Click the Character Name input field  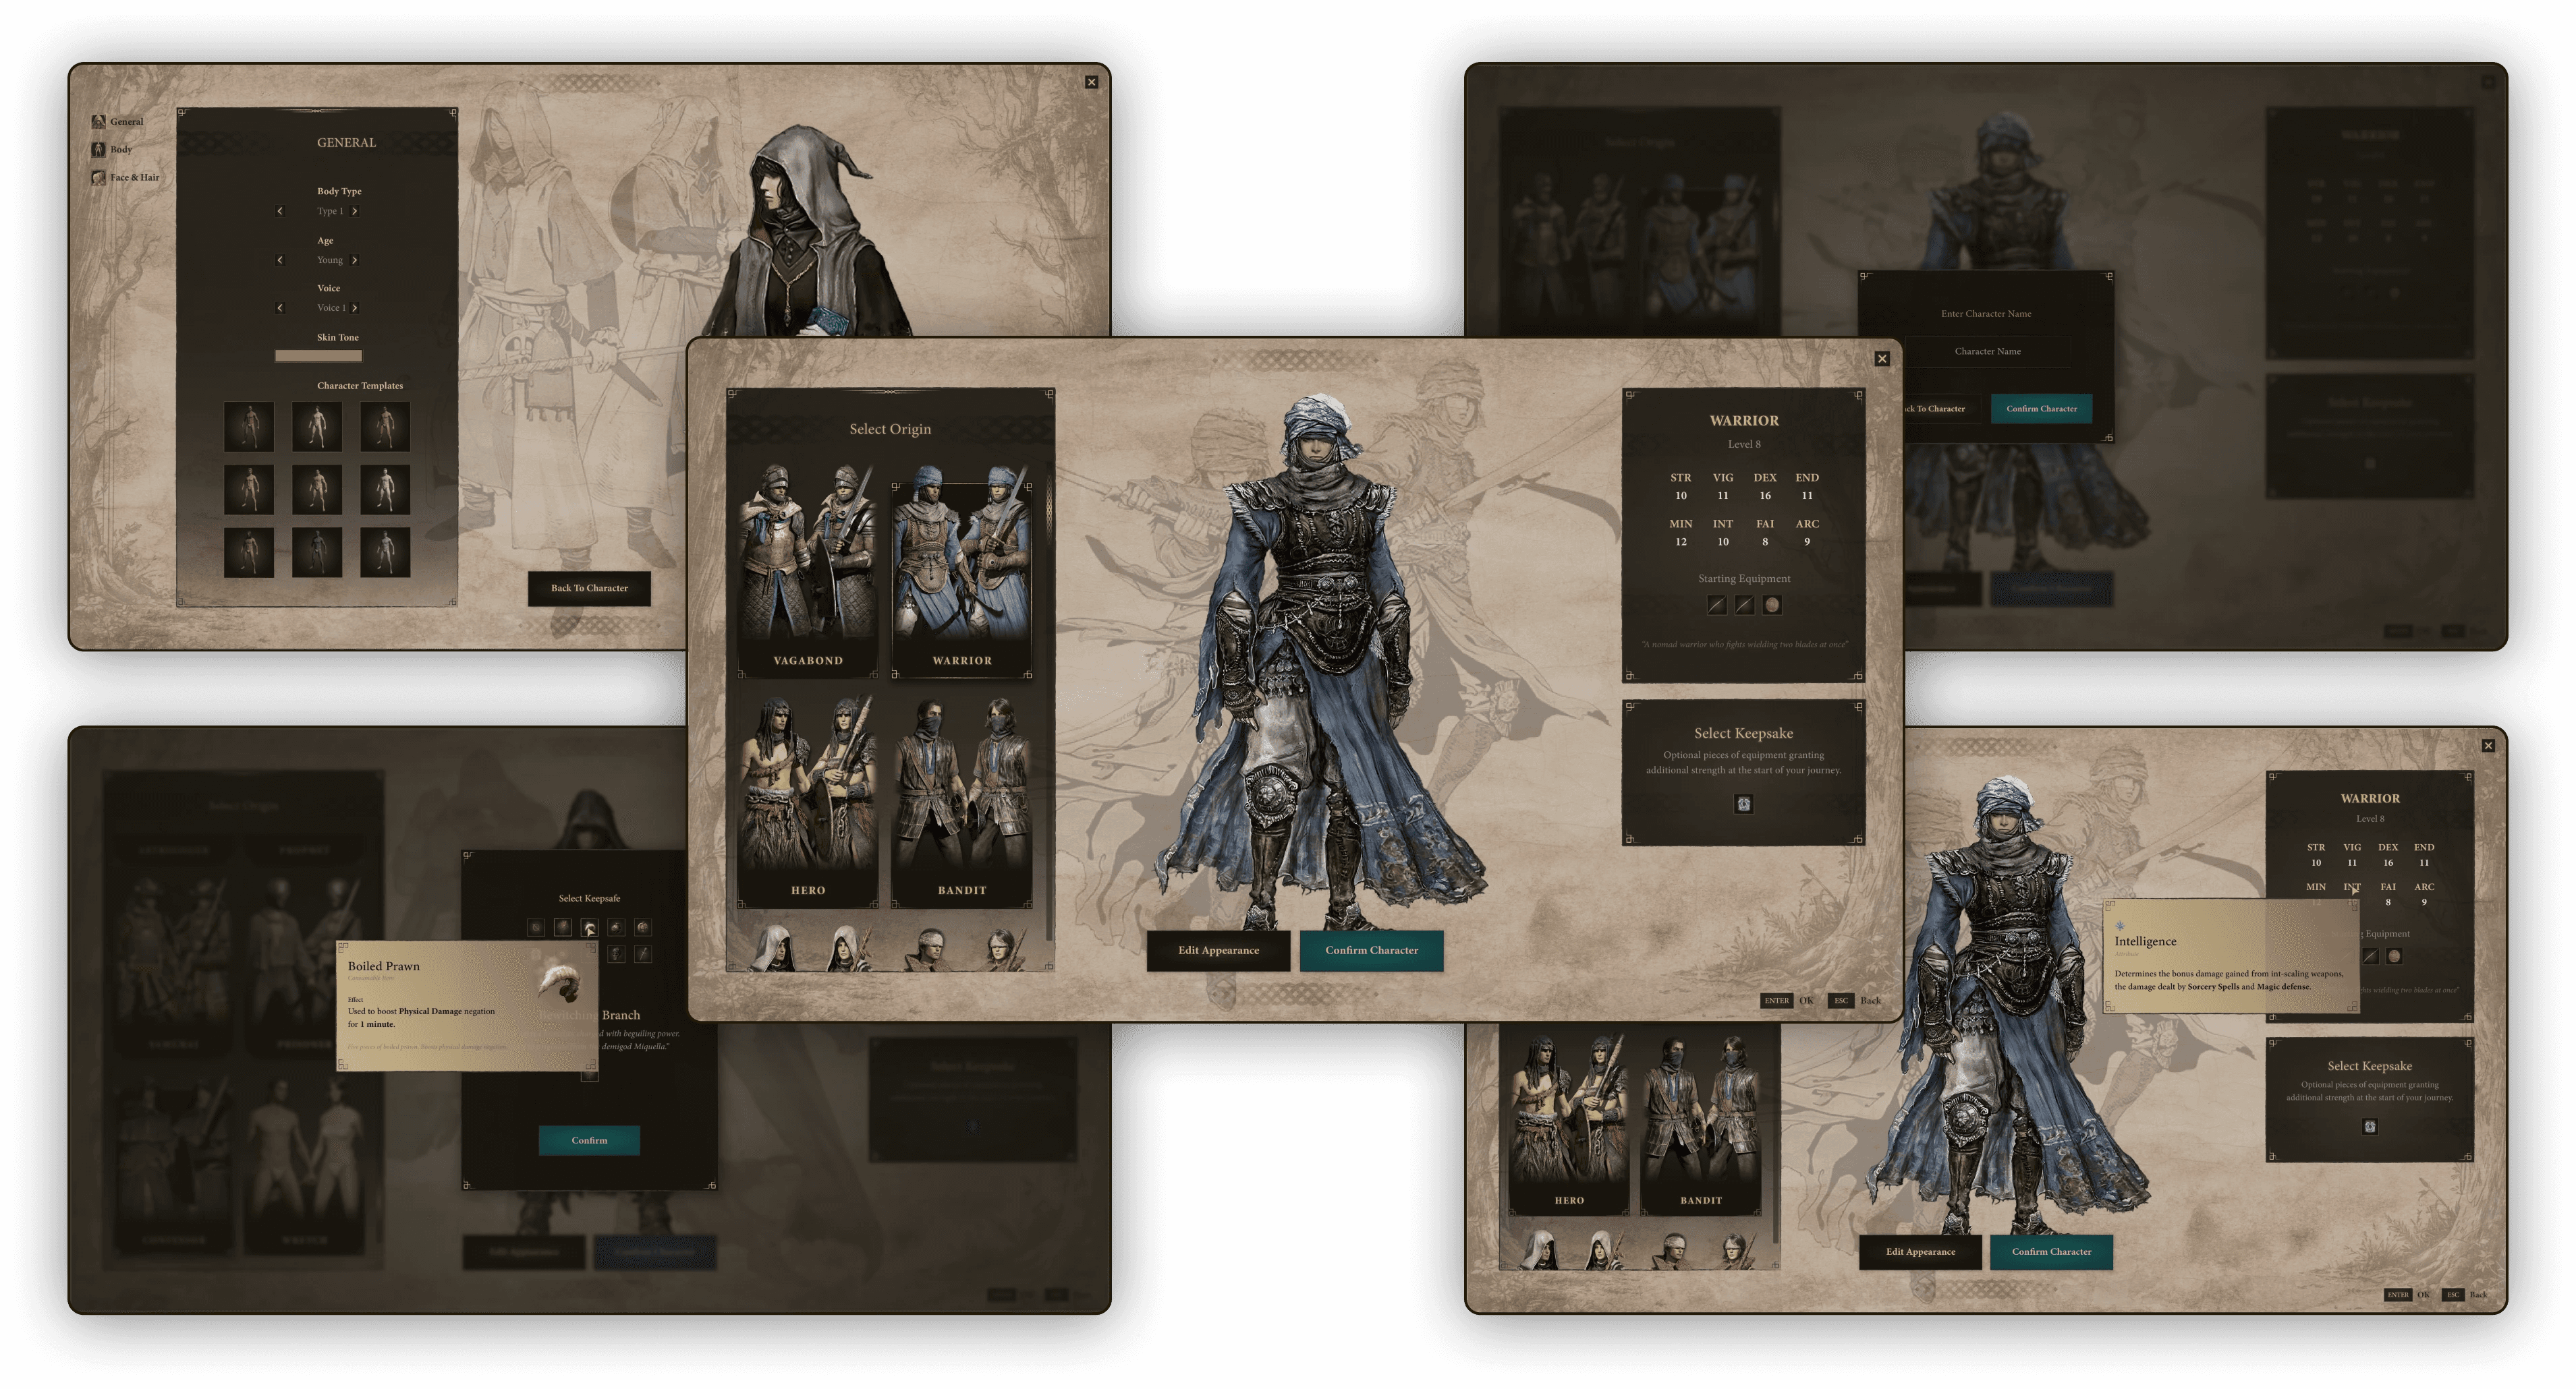pos(1987,352)
